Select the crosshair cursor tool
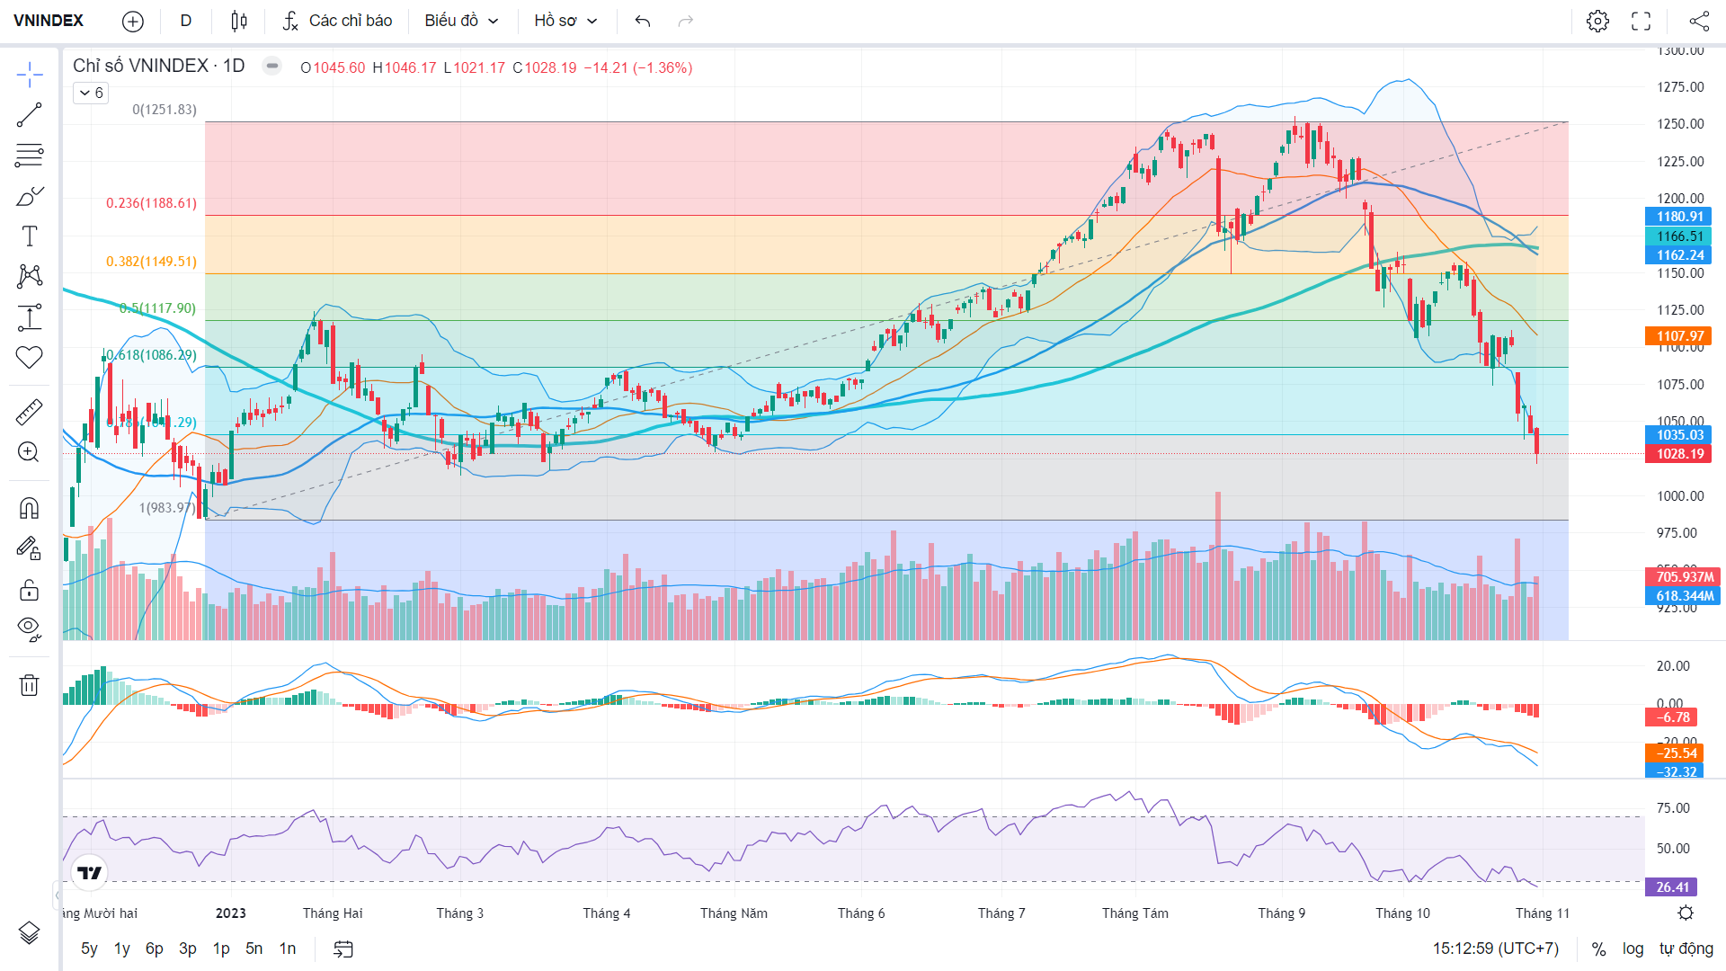The height and width of the screenshot is (971, 1726). click(x=29, y=75)
